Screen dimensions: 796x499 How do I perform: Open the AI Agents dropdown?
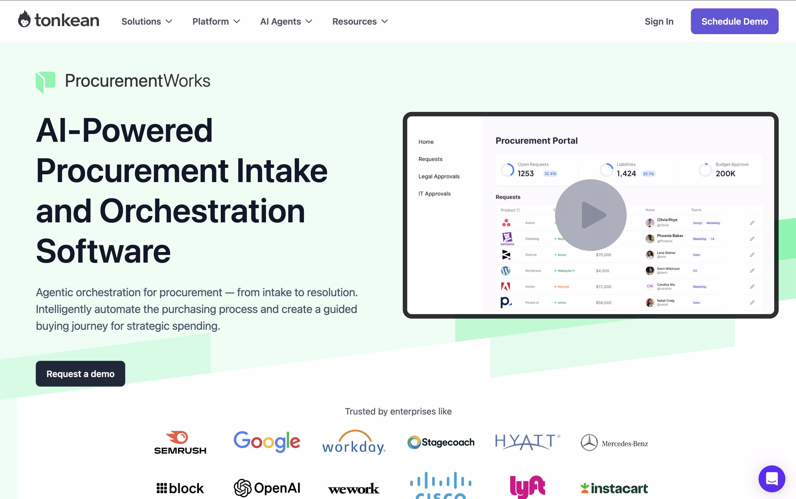(x=286, y=22)
